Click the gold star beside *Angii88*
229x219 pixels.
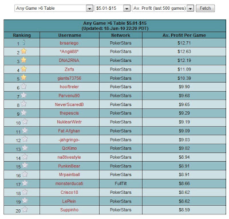pyautogui.click(x=23, y=51)
